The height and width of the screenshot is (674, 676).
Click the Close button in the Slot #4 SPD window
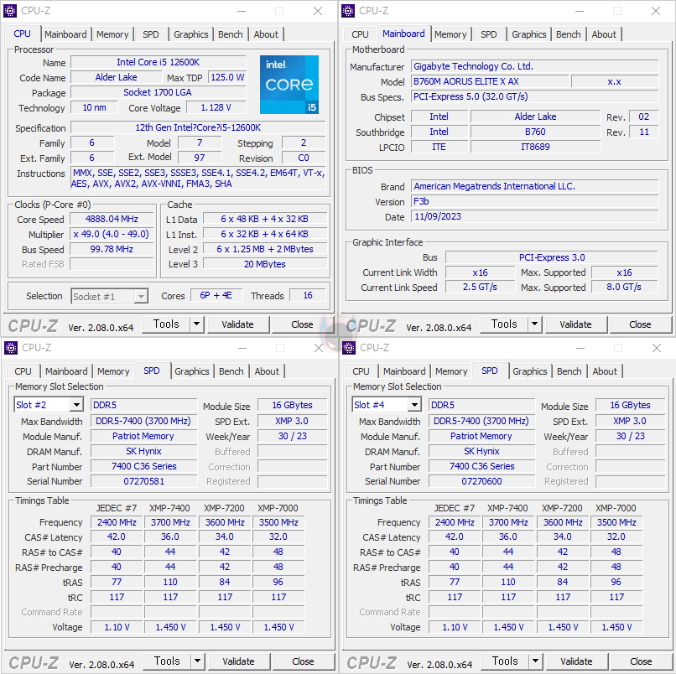[x=641, y=661]
